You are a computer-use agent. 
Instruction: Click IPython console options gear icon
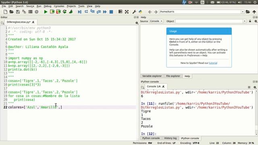(x=255, y=87)
